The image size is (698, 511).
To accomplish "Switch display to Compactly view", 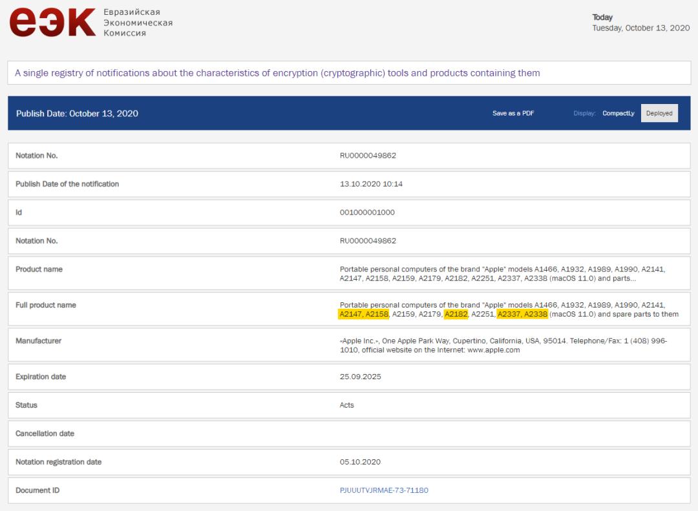I will (x=618, y=113).
